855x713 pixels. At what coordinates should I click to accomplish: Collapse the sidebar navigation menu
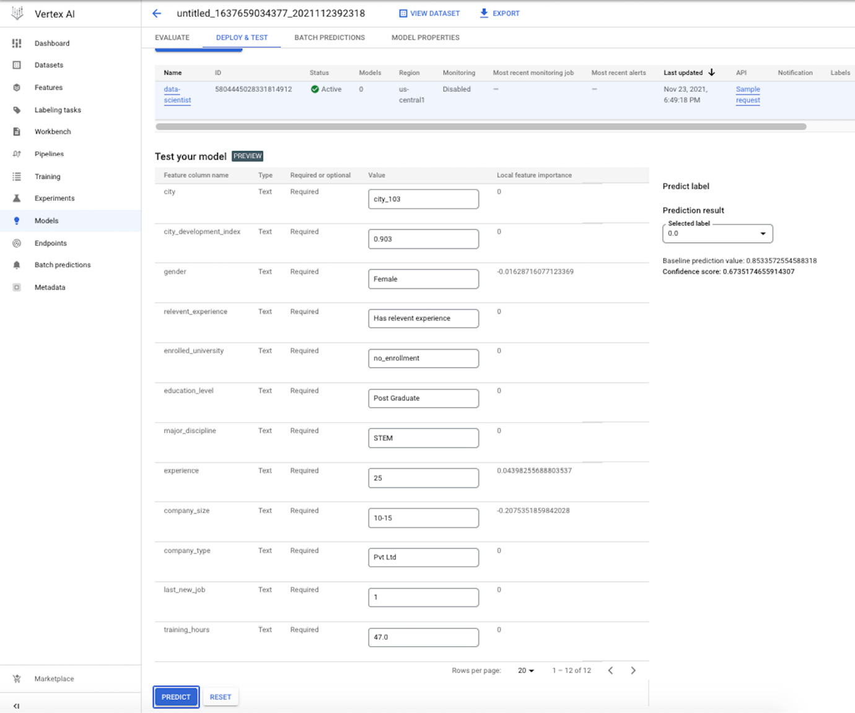point(16,706)
